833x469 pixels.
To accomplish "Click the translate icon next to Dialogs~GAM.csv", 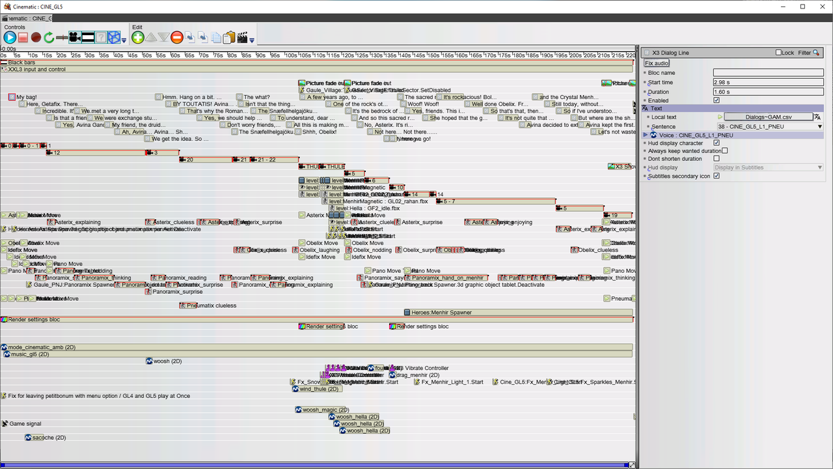I will coord(817,117).
